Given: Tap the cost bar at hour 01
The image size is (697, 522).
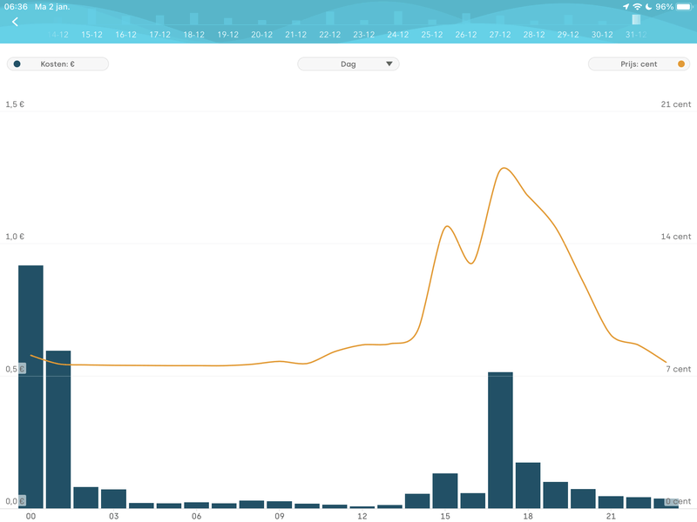Looking at the screenshot, I should point(58,429).
